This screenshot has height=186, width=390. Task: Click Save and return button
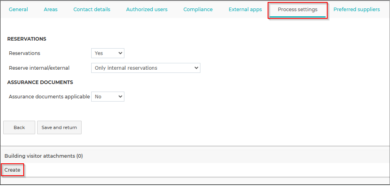[59, 127]
